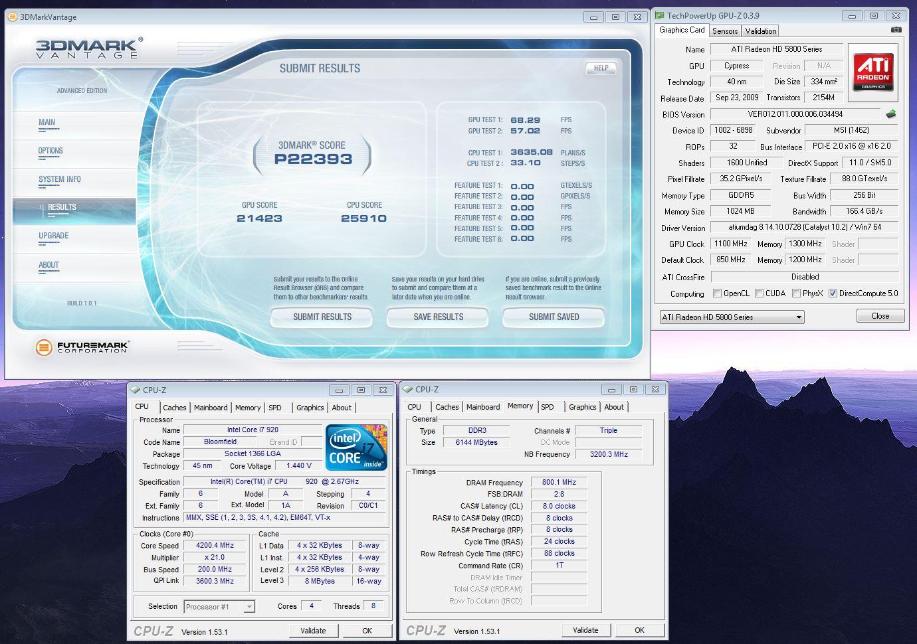Minimize the GPU-Z window
917x644 pixels.
[852, 16]
